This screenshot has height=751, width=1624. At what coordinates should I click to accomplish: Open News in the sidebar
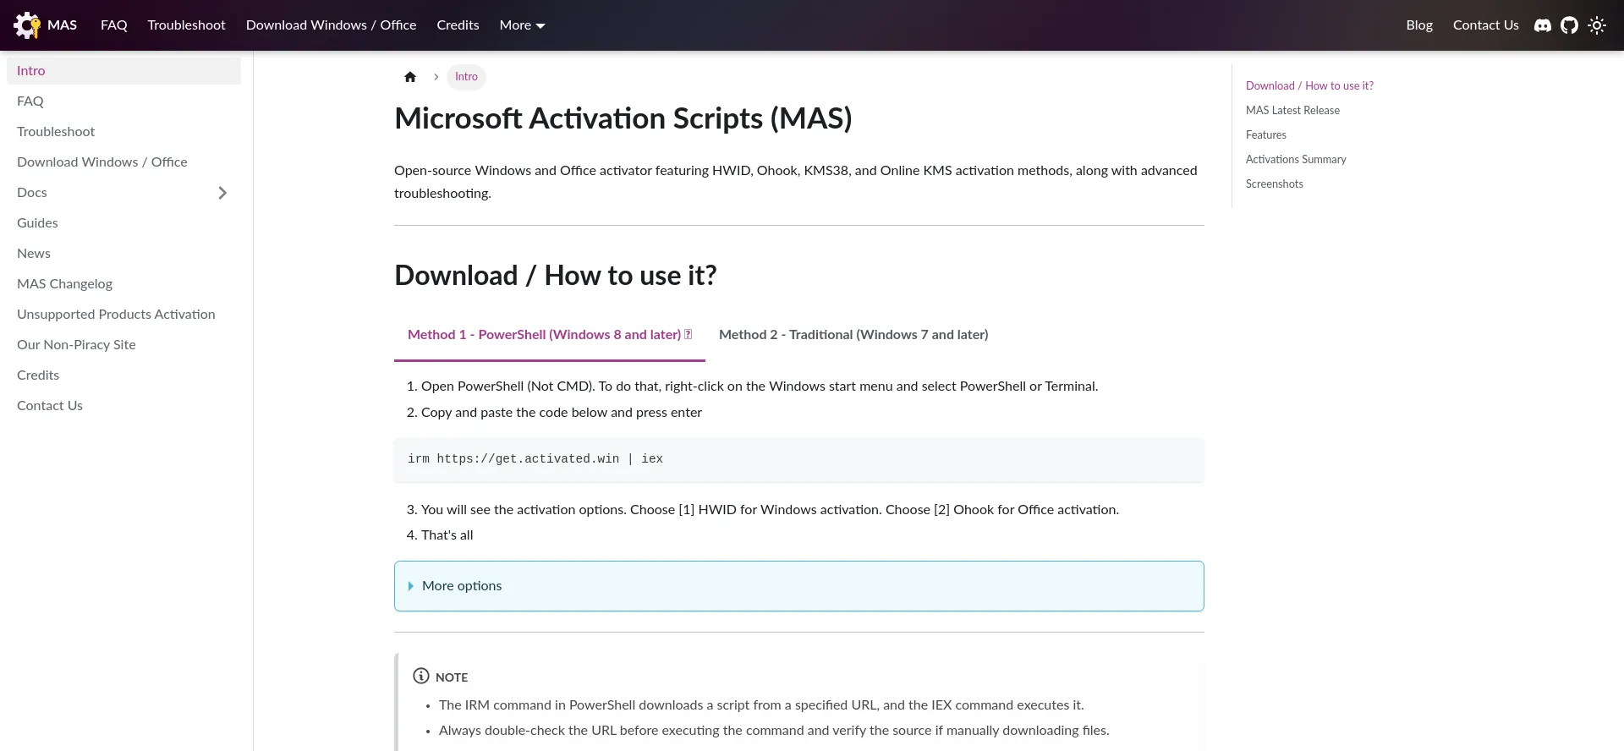123,254
